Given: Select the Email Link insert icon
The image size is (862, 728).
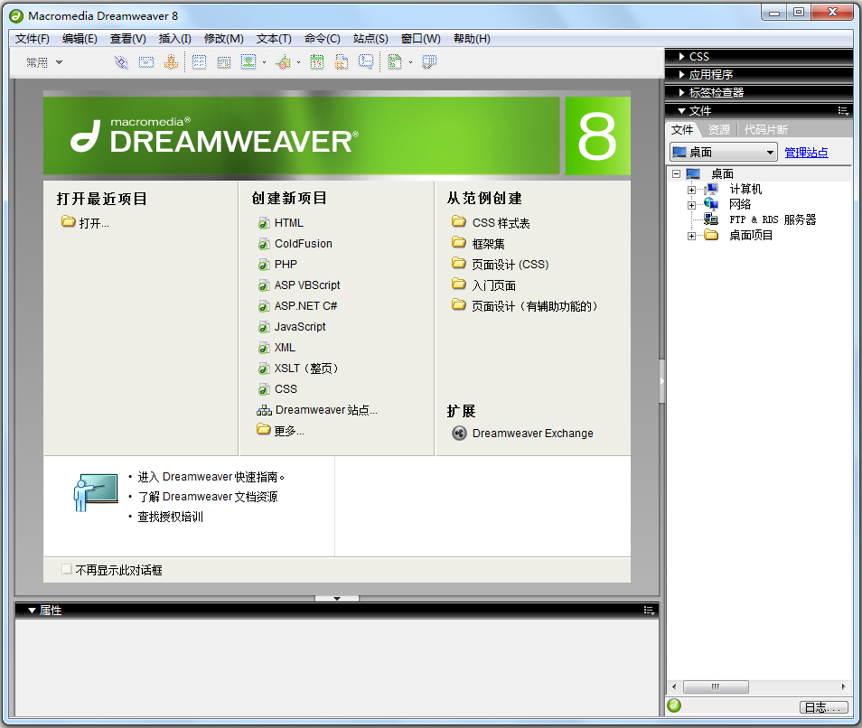Looking at the screenshot, I should [x=145, y=61].
